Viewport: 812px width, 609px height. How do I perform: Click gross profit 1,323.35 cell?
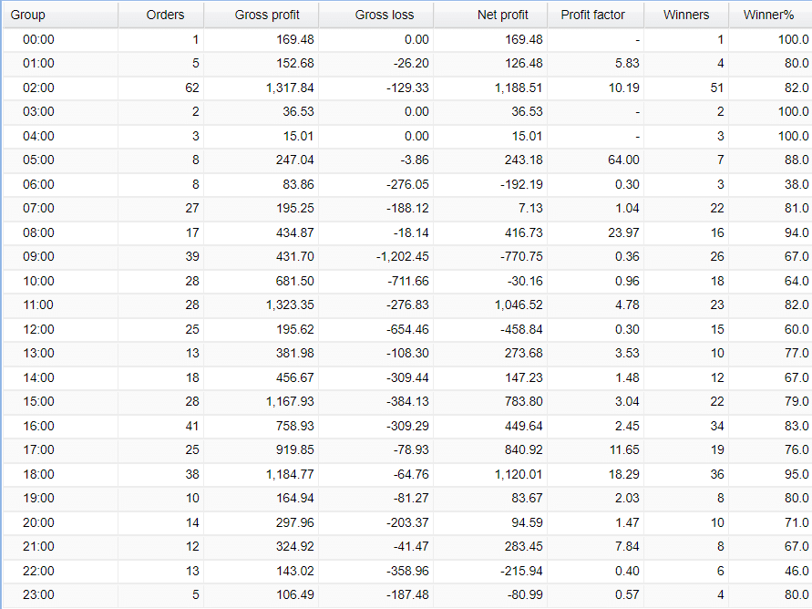click(x=262, y=304)
